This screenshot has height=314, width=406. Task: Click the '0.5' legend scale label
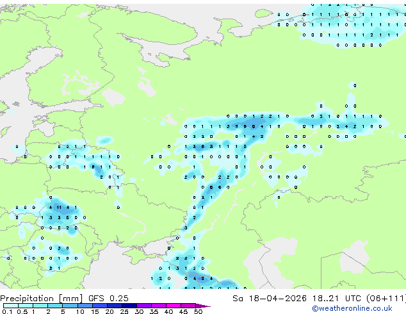(22, 311)
